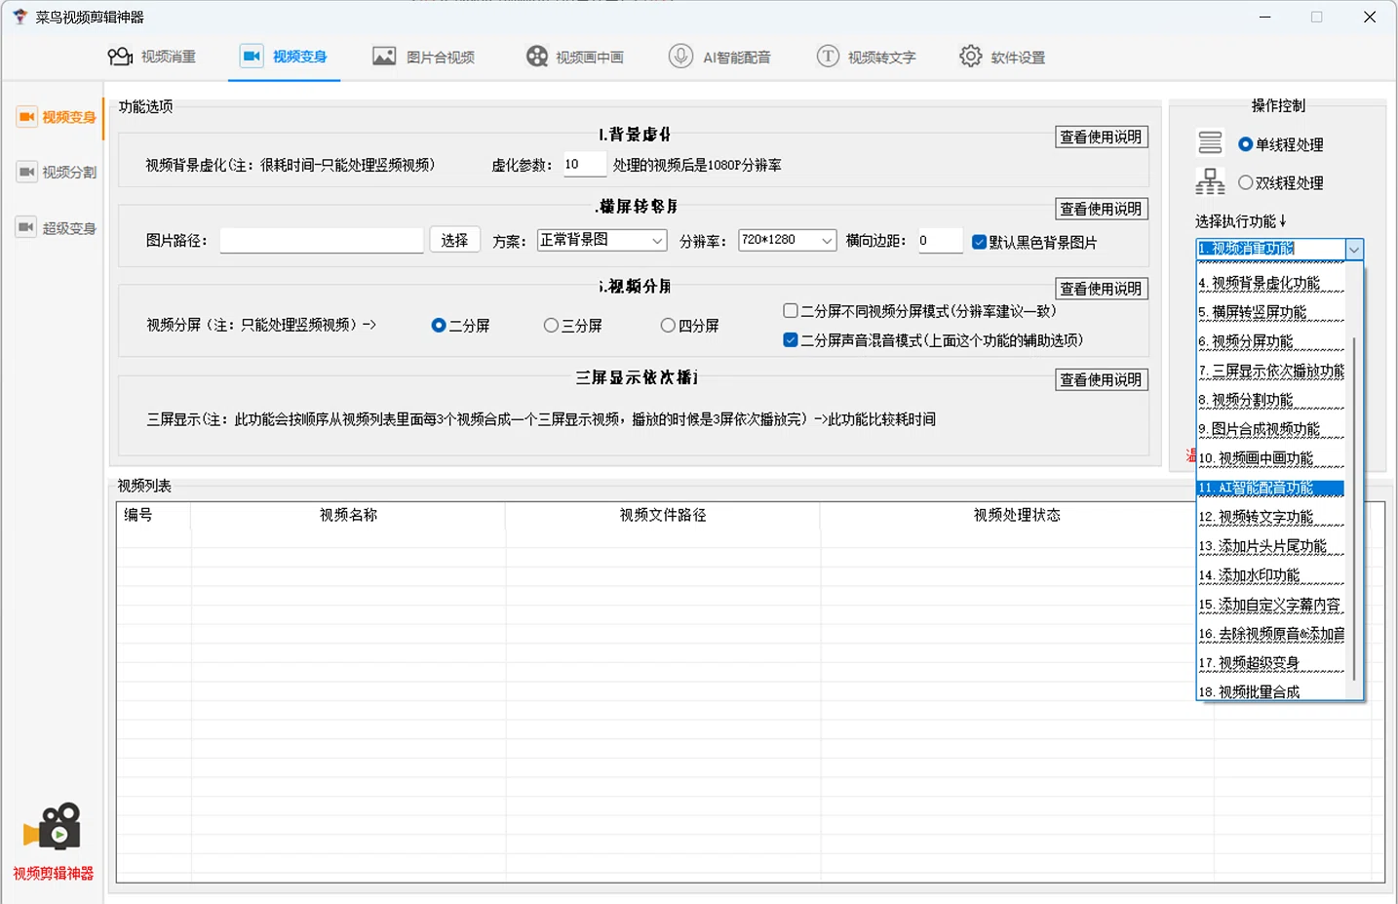Open the 分辨率 720*1280 dropdown
Image resolution: width=1398 pixels, height=904 pixels.
point(787,240)
